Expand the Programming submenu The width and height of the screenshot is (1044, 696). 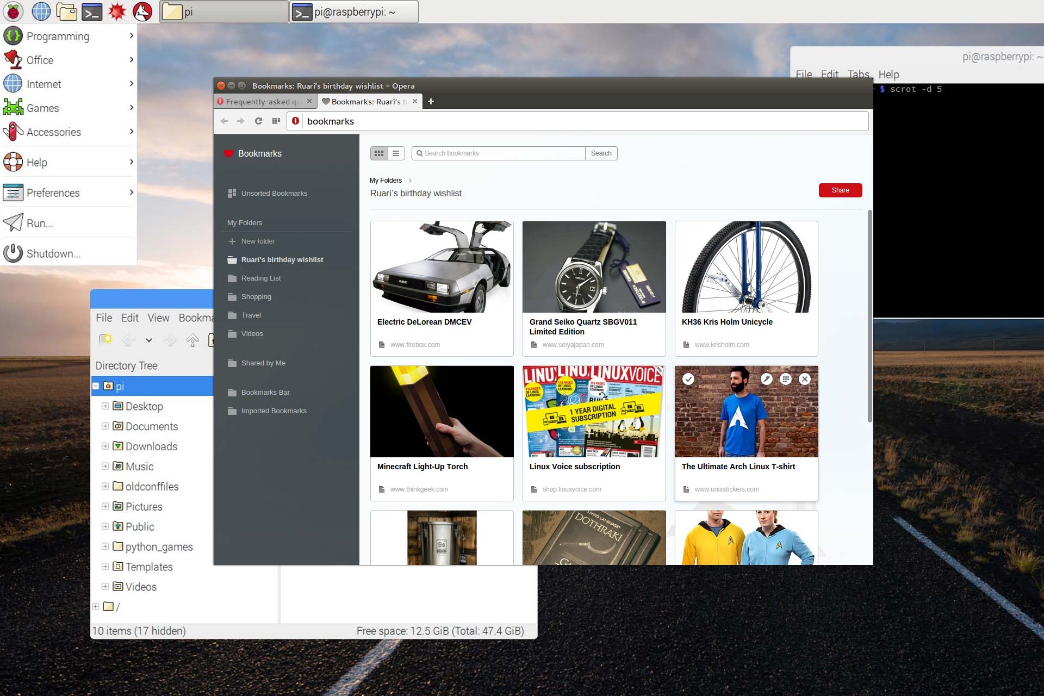tap(69, 36)
